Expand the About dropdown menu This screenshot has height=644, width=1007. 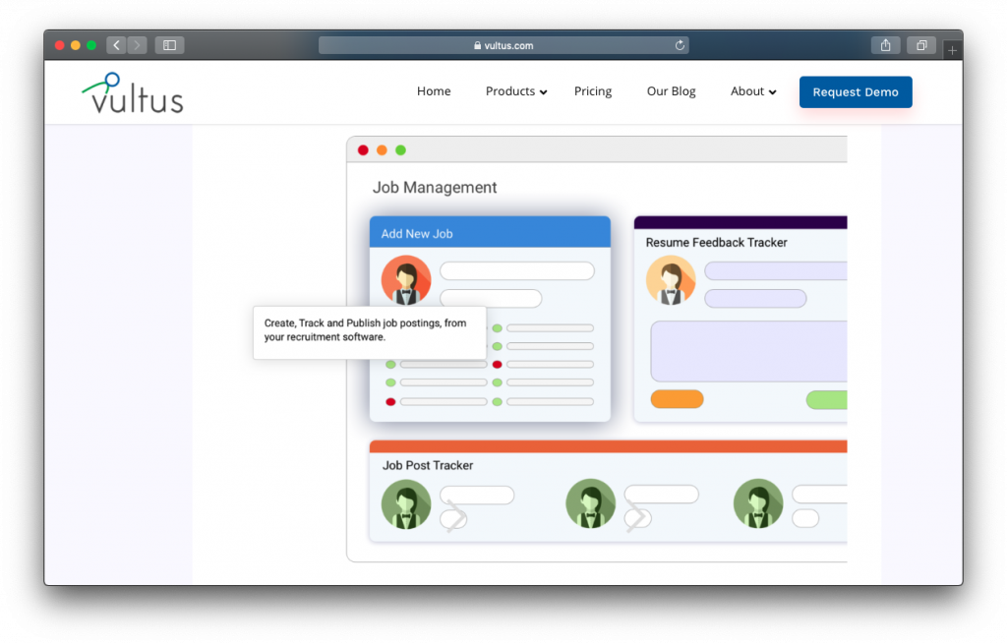(753, 91)
